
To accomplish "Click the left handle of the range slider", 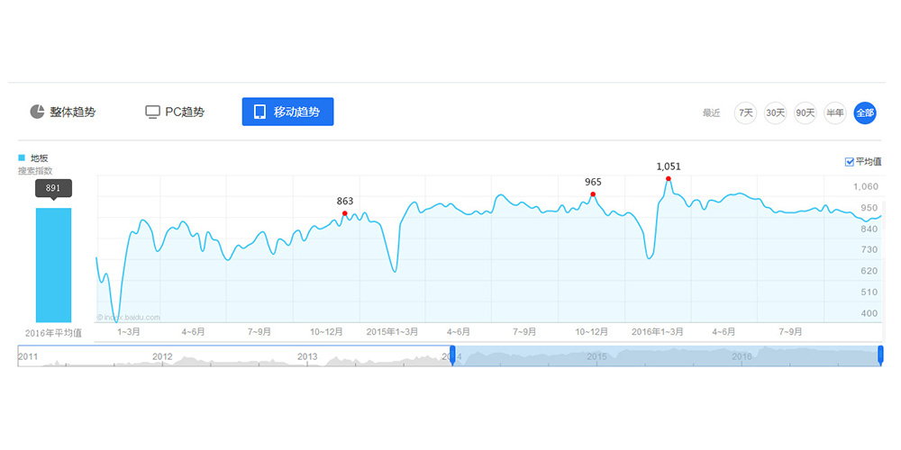I will [x=452, y=355].
